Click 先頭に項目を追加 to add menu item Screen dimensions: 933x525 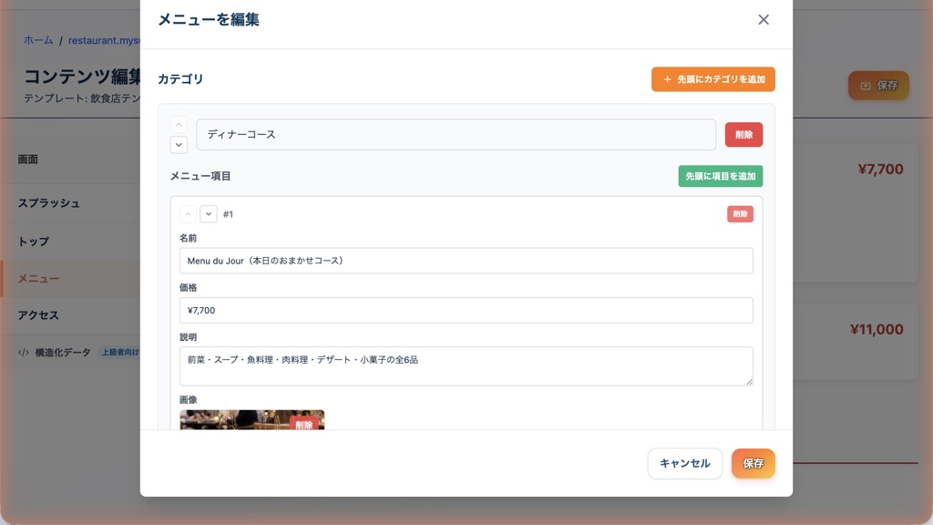click(721, 176)
